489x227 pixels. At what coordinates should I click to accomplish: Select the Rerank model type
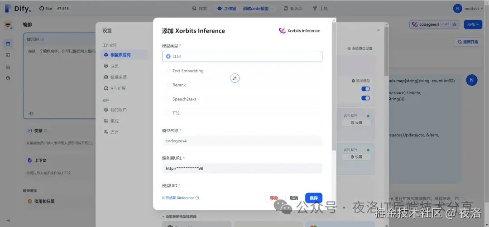click(x=242, y=85)
